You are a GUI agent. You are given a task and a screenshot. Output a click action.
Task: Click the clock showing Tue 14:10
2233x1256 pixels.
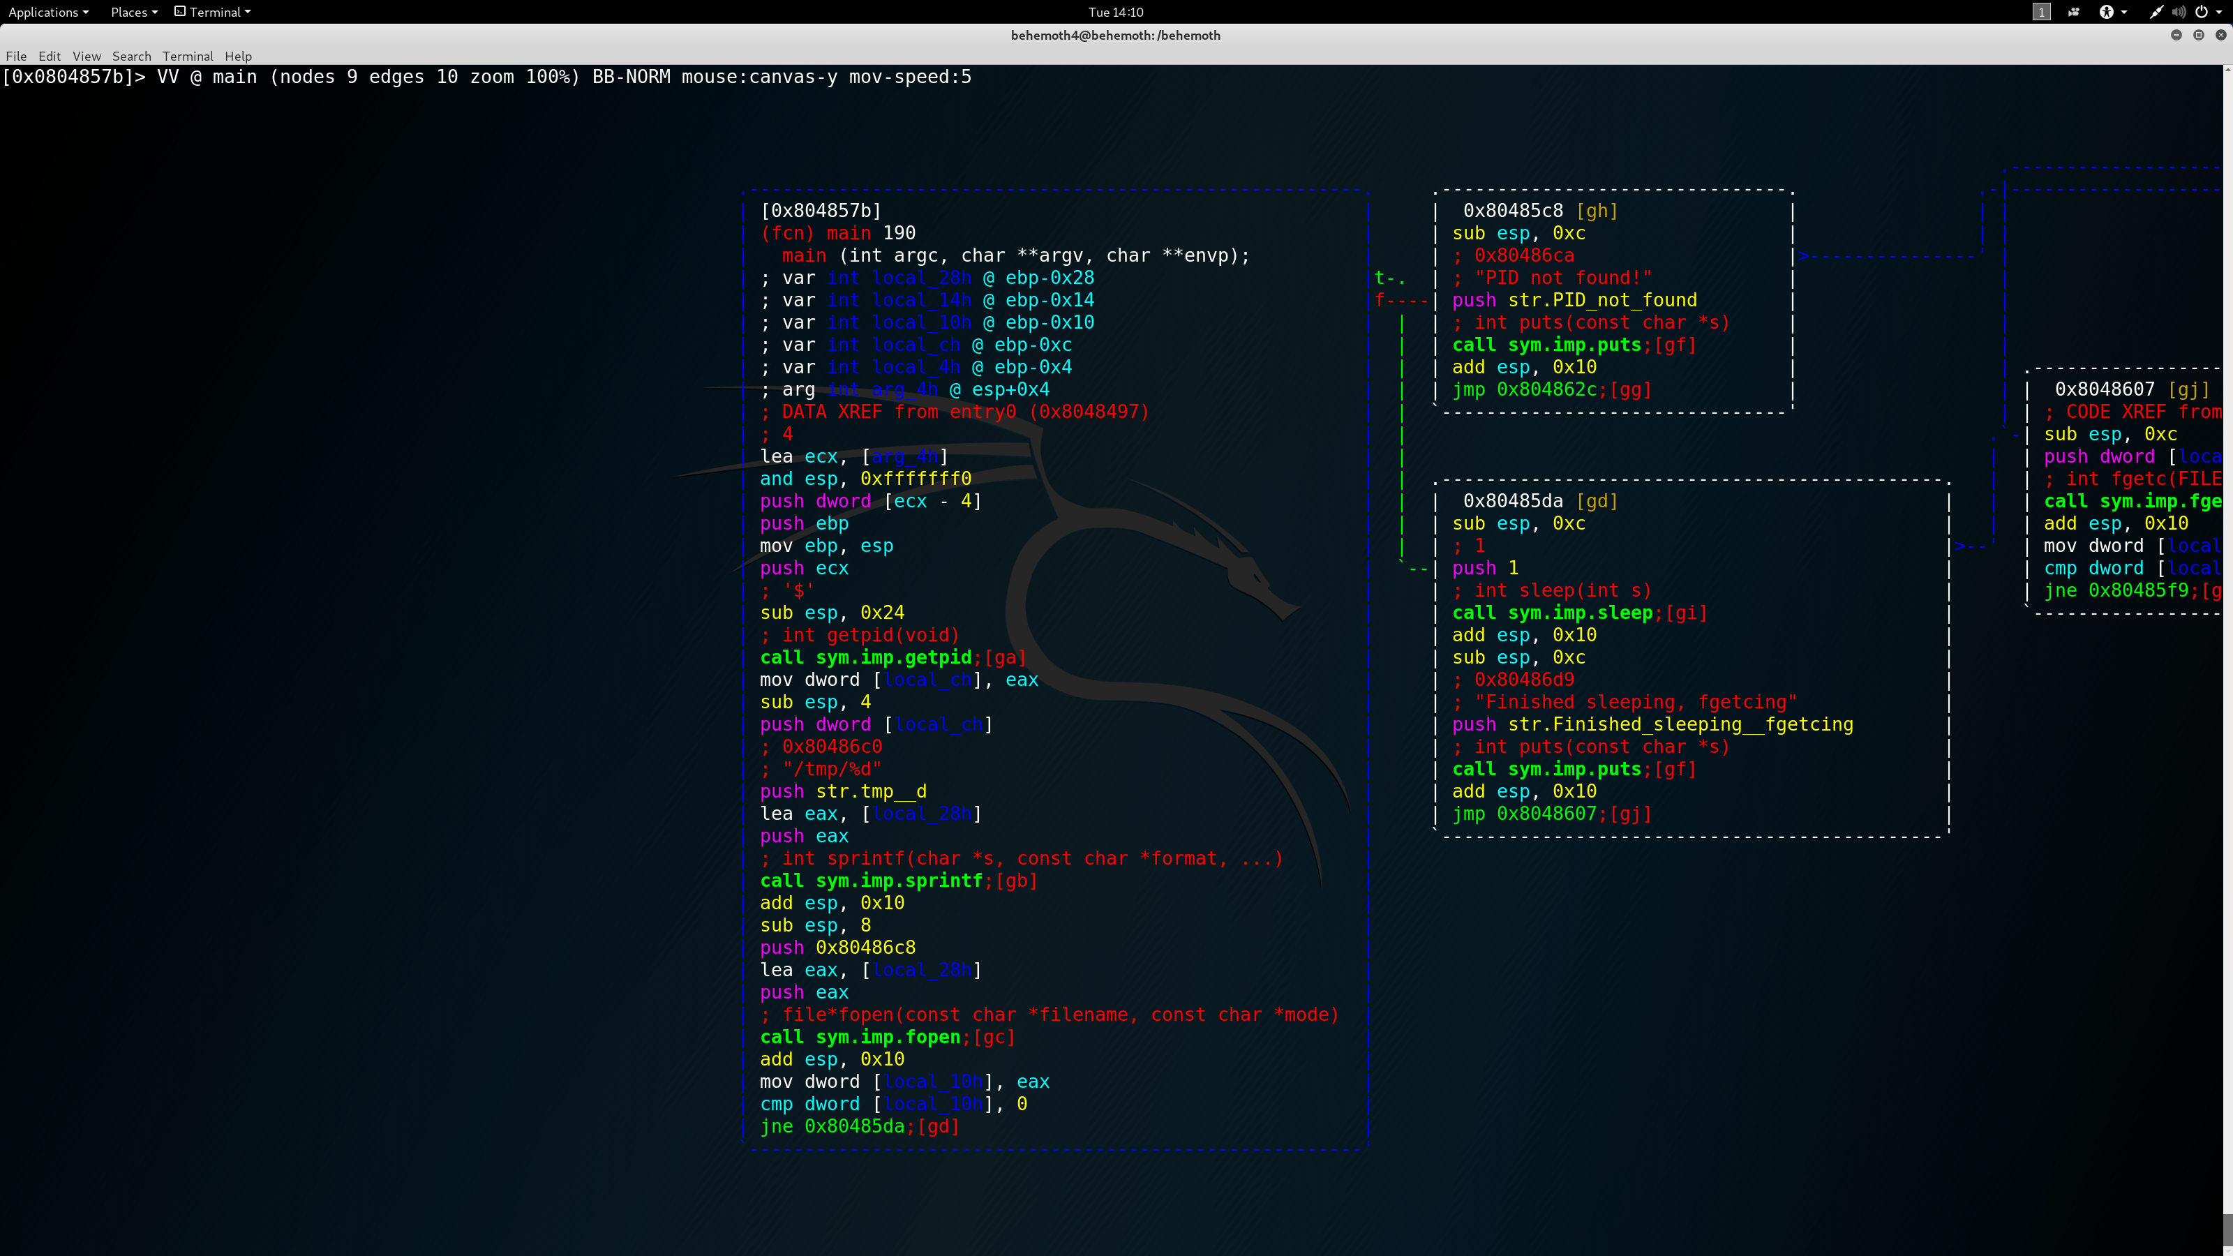tap(1116, 12)
